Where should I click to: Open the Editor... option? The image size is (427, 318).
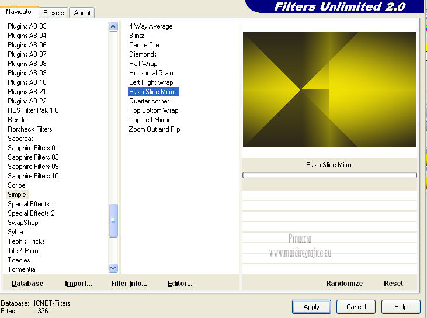180,283
